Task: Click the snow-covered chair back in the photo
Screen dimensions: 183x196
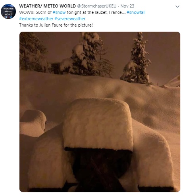Action: [x=98, y=124]
